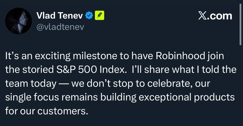Image resolution: width=243 pixels, height=126 pixels.
Task: Click the phrase "team today" in the post
Action: (x=31, y=84)
